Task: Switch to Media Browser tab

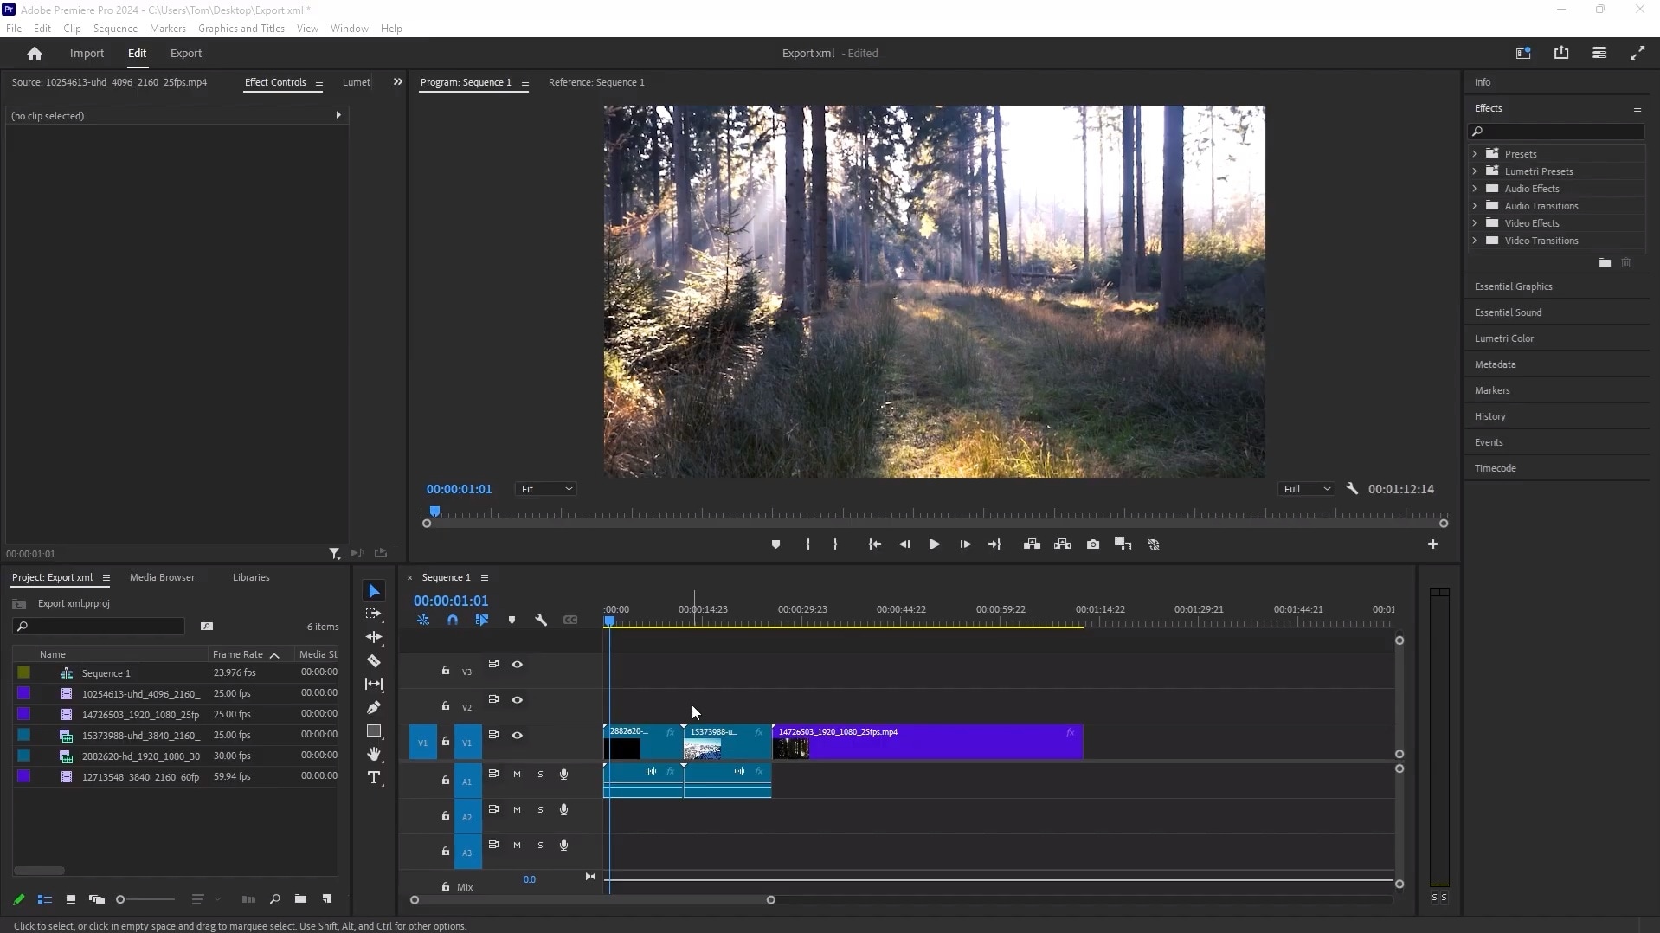Action: point(162,577)
